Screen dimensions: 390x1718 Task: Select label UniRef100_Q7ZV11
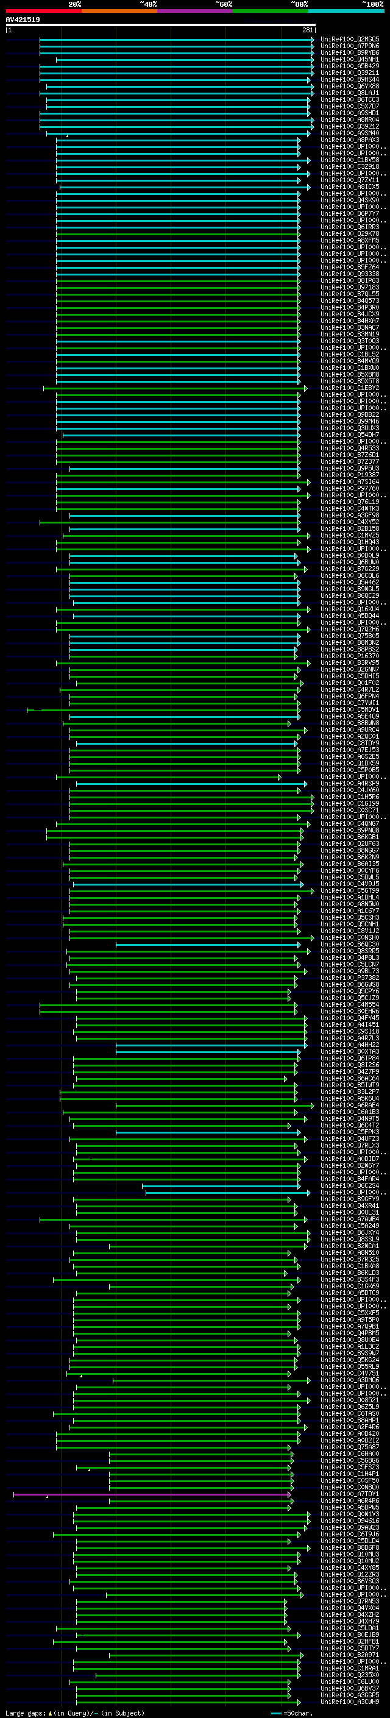point(350,180)
